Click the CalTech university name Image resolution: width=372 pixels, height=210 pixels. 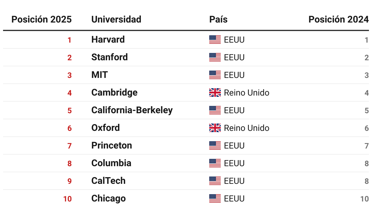[x=108, y=181]
